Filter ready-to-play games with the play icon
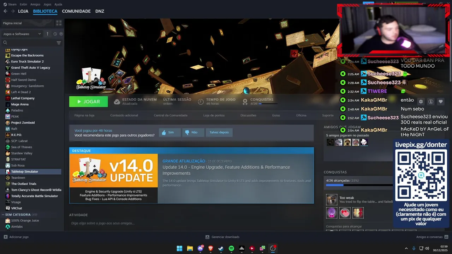 tap(61, 34)
